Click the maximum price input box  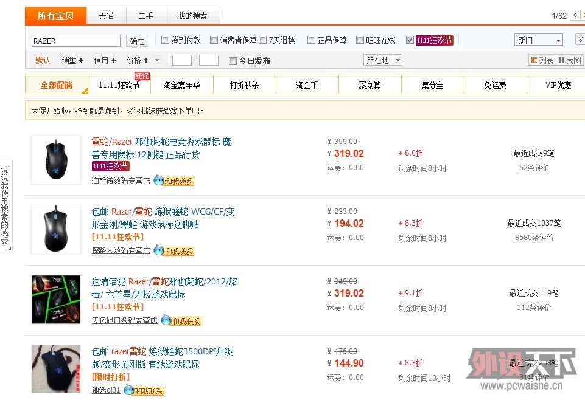point(209,60)
